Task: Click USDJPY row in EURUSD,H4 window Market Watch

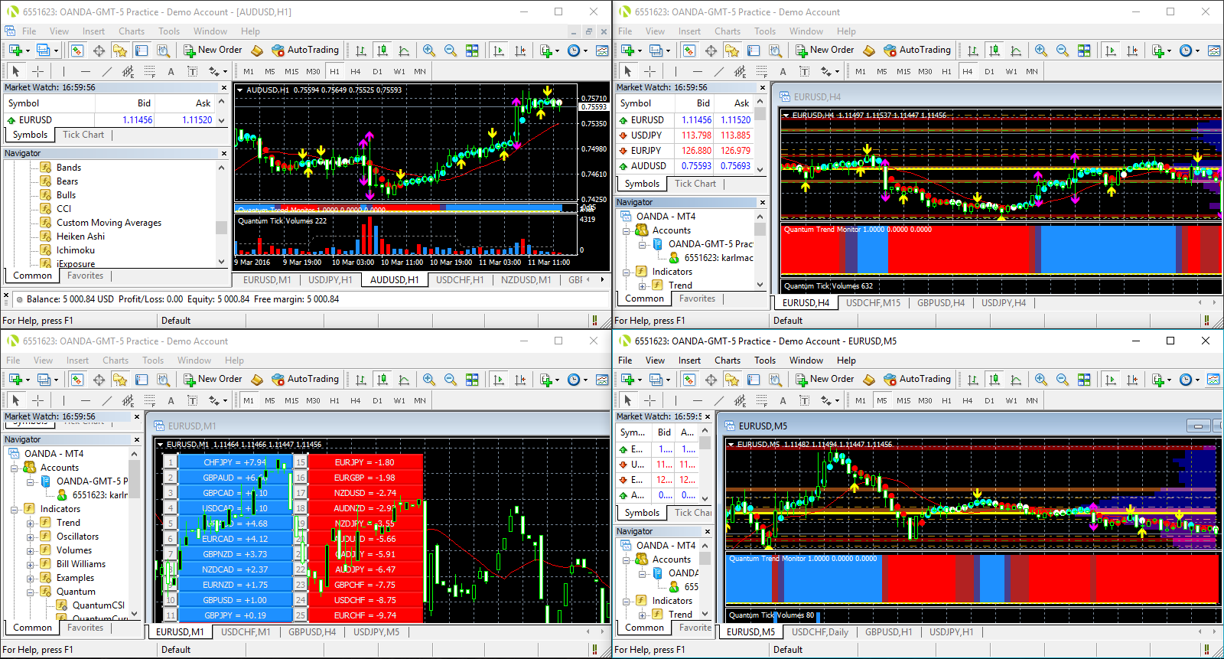Action: click(685, 135)
